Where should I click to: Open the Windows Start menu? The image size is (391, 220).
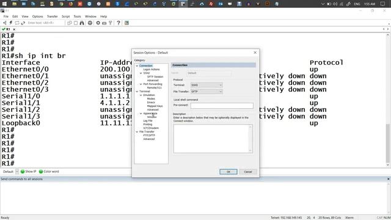coord(4,4)
